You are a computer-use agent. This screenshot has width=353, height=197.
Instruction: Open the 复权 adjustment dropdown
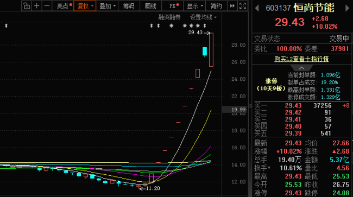point(85,6)
